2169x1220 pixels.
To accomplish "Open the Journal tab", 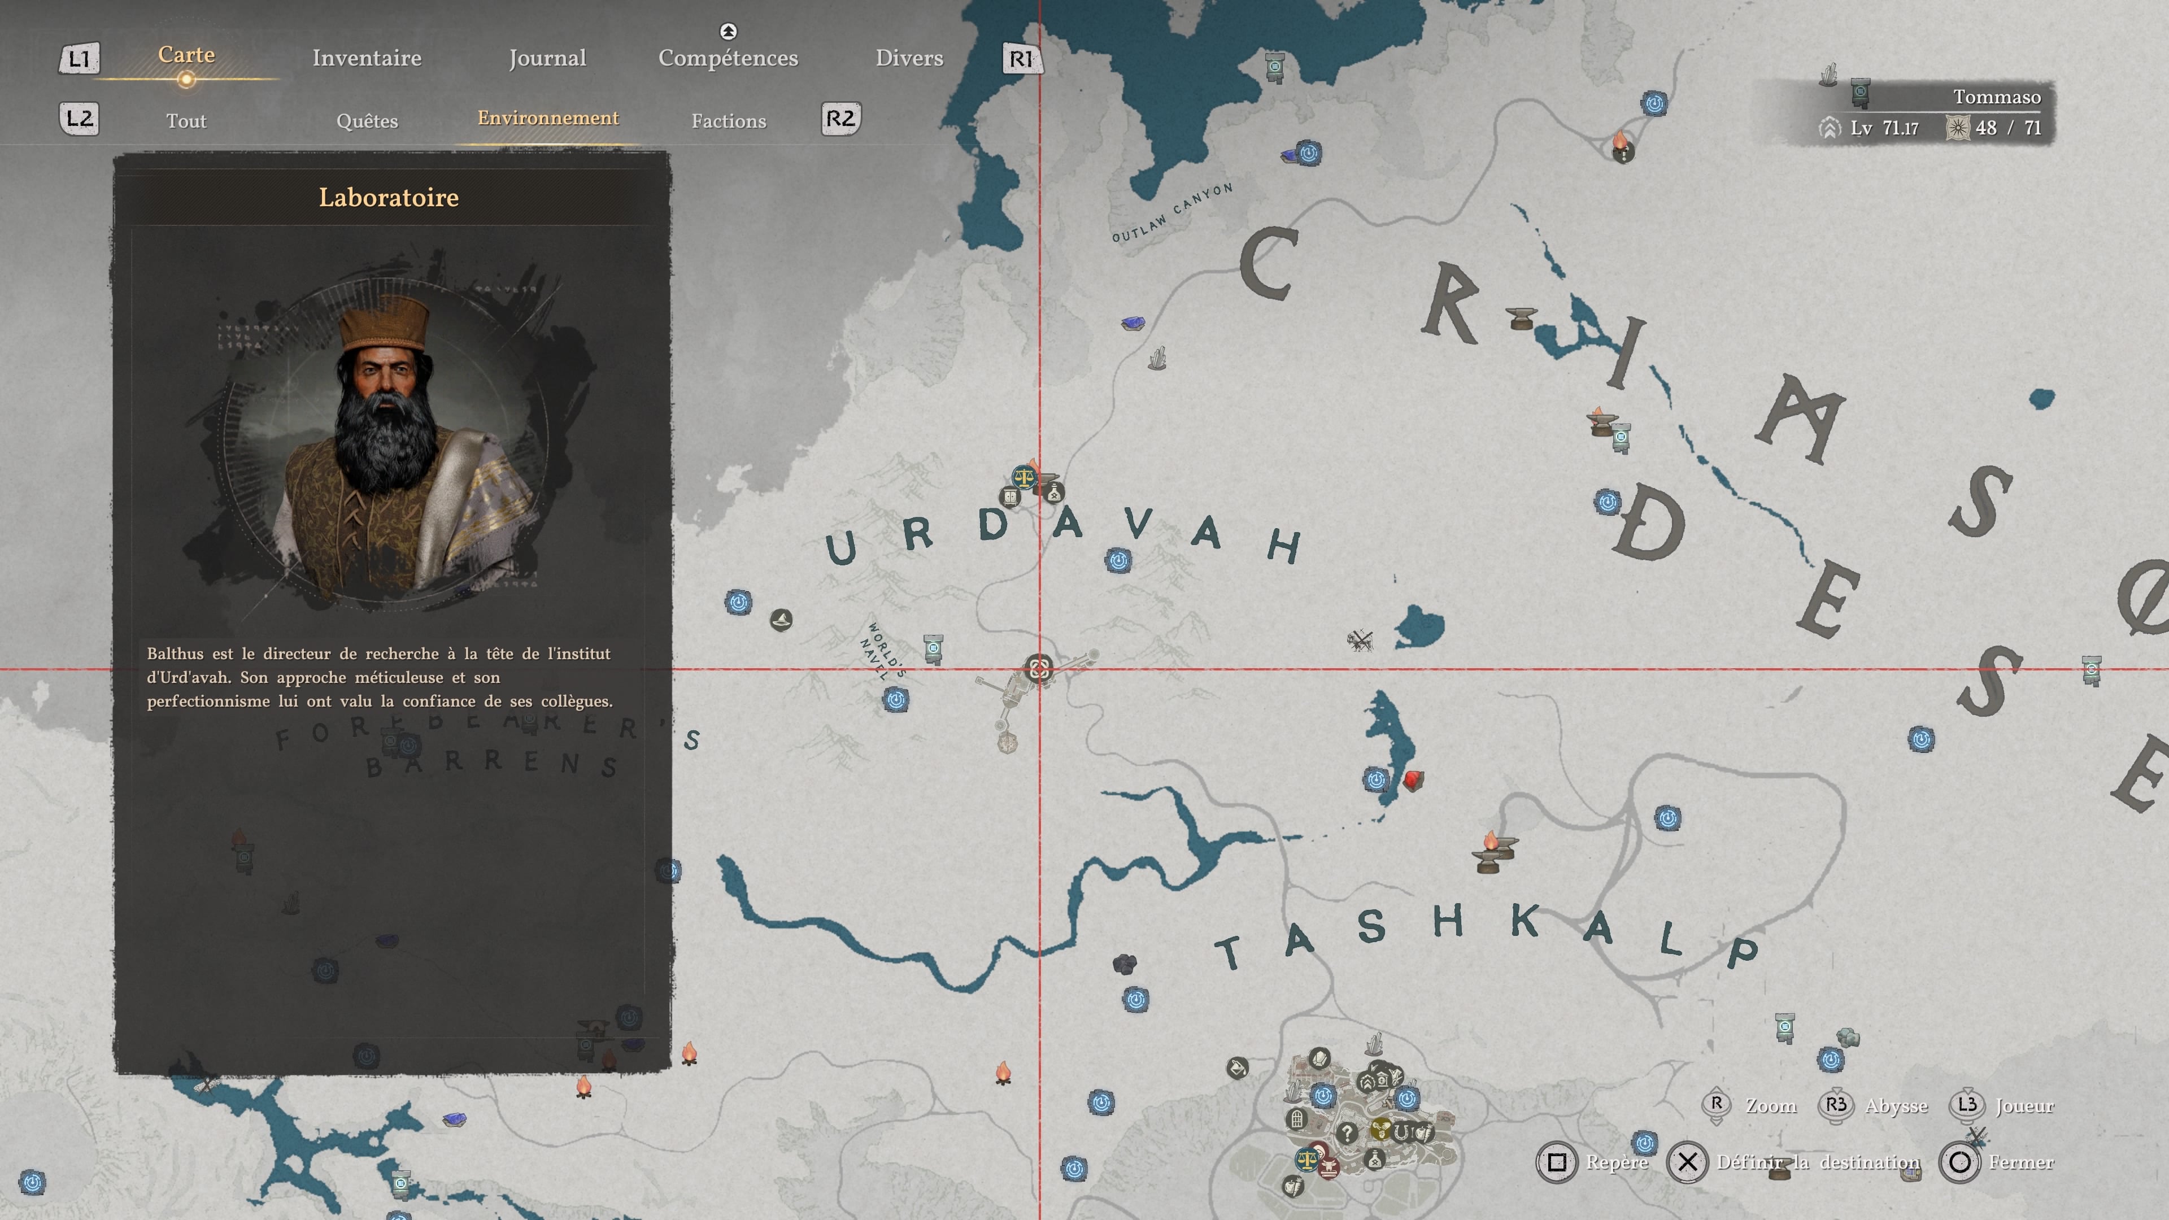I will pyautogui.click(x=547, y=58).
